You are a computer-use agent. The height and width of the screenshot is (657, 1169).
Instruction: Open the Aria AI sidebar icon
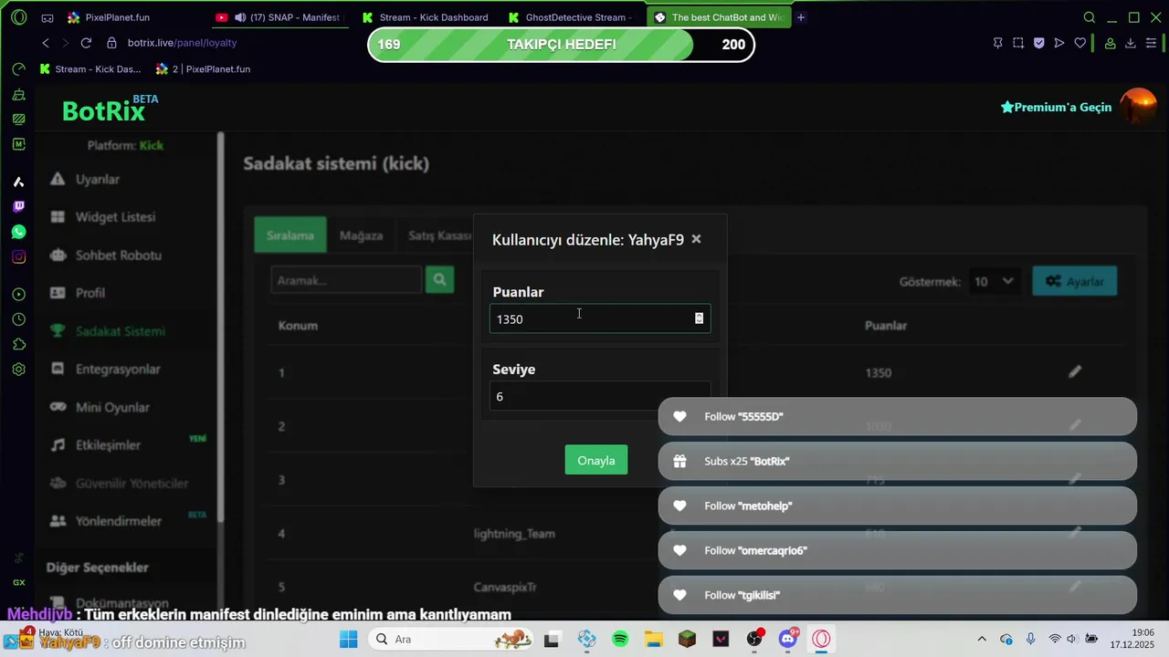(x=18, y=182)
